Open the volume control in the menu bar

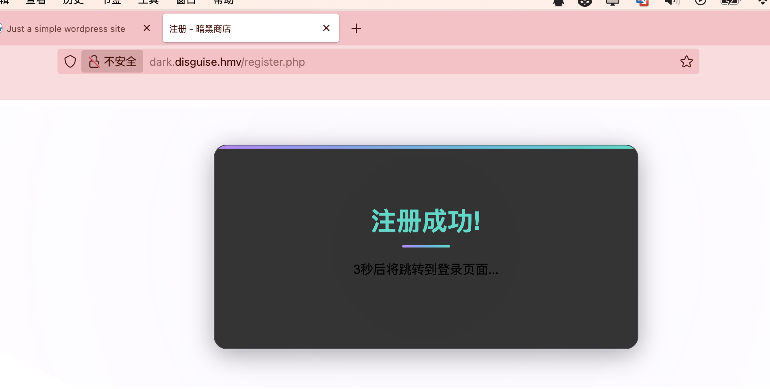pos(672,2)
